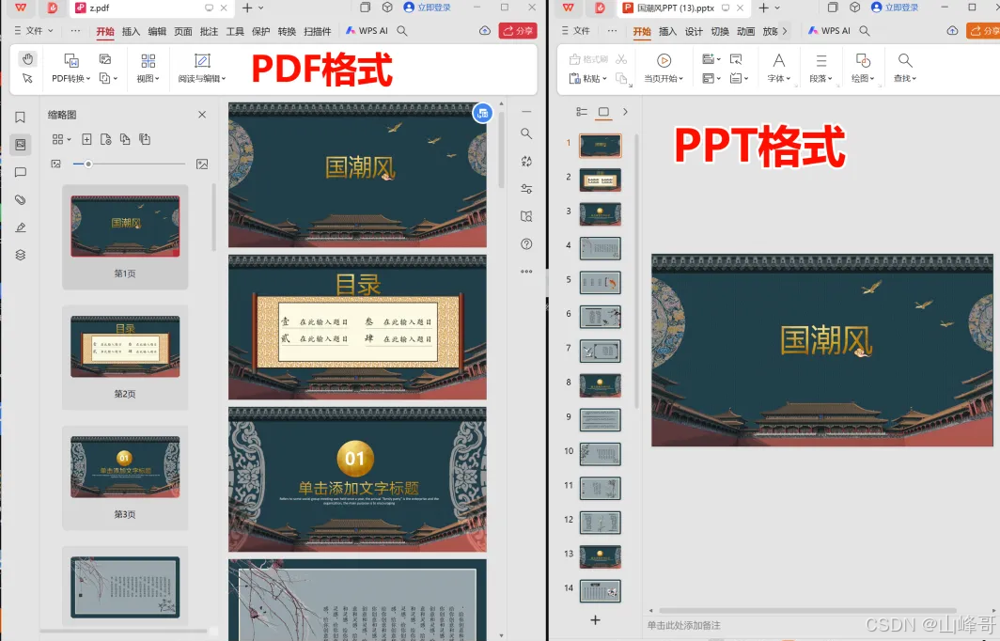This screenshot has width=1000, height=641.
Task: Click the cloud upload icon in PPT window
Action: click(952, 31)
